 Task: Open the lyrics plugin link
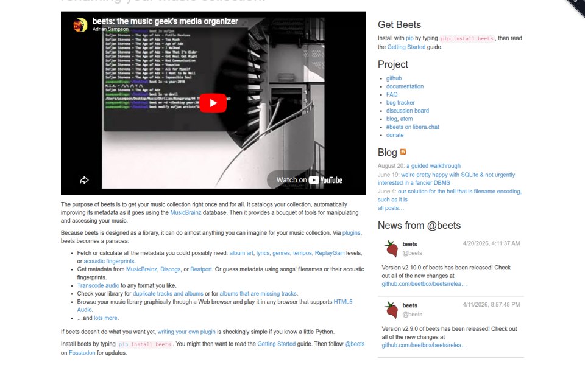tap(263, 253)
